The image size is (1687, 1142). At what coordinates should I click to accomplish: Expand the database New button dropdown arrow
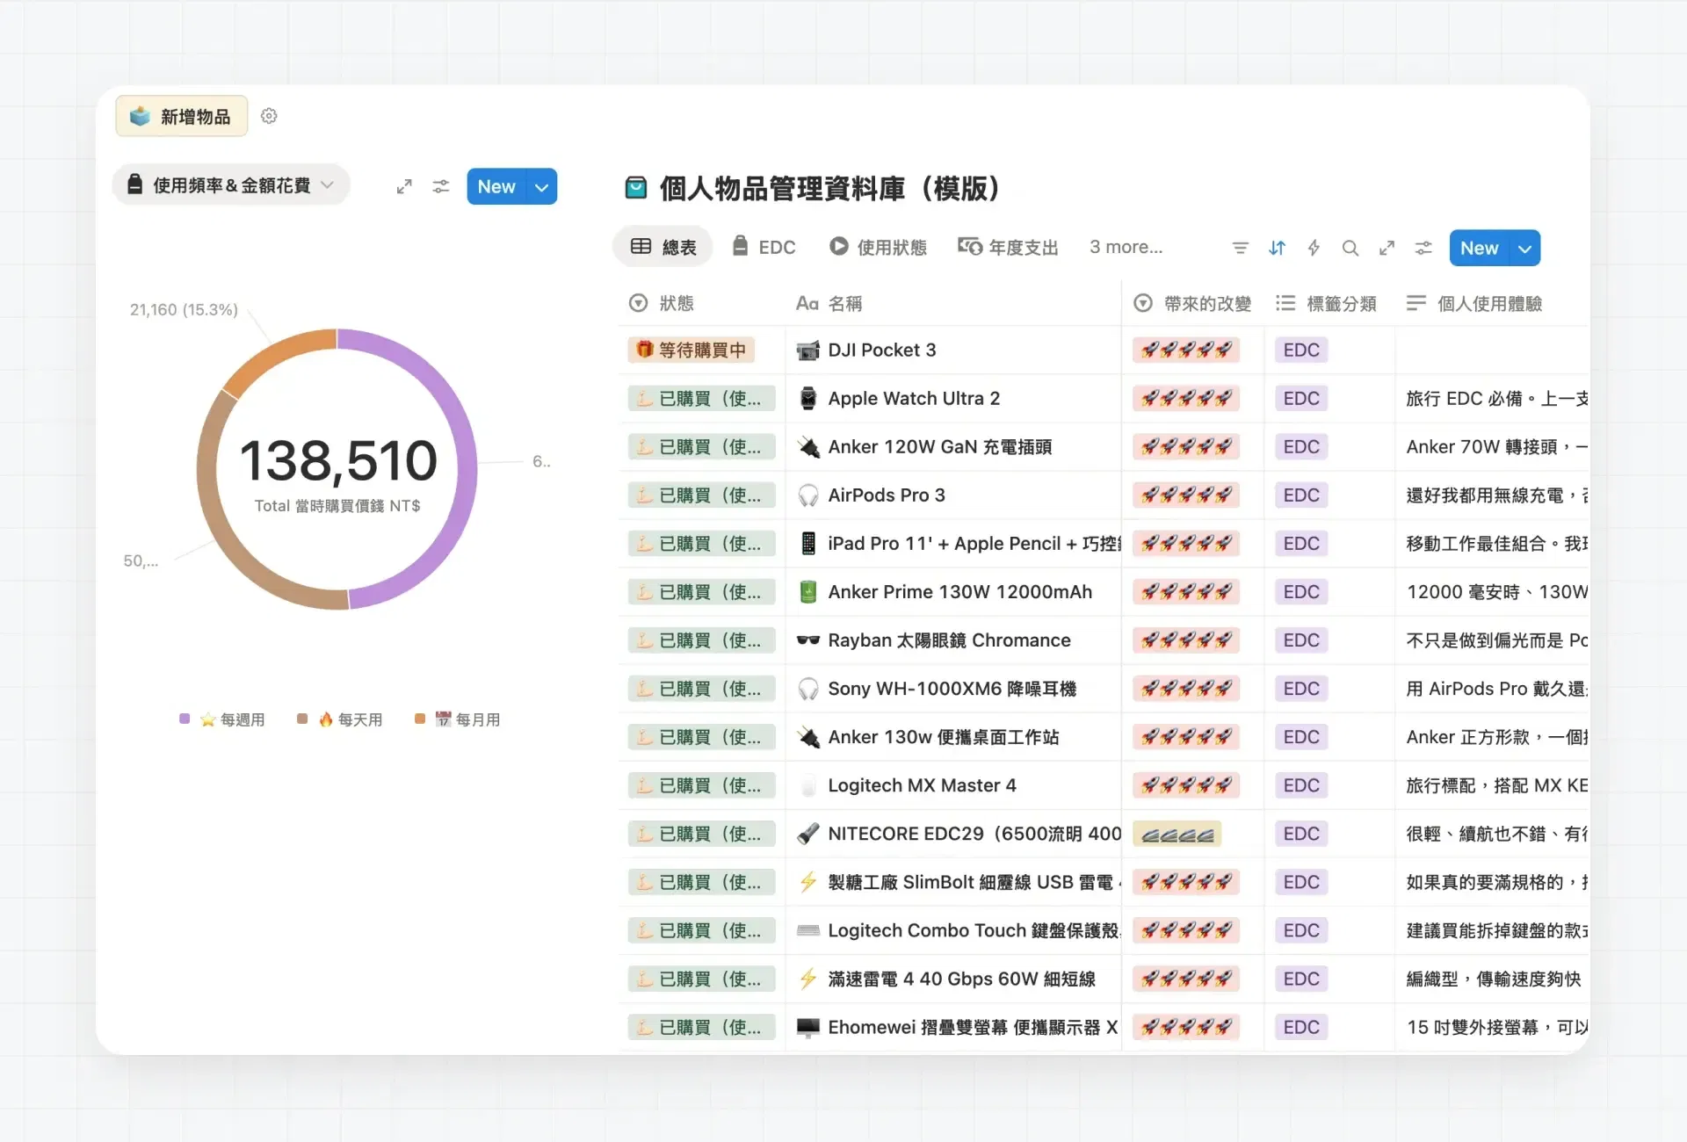[1525, 249]
